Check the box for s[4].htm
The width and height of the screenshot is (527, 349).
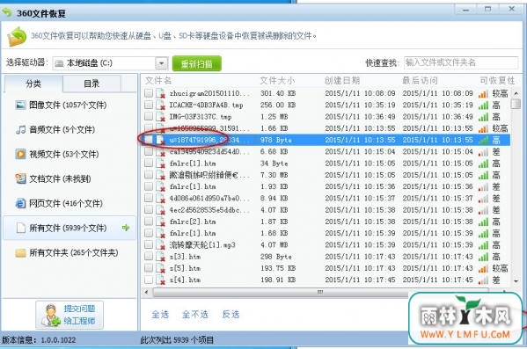tap(149, 280)
